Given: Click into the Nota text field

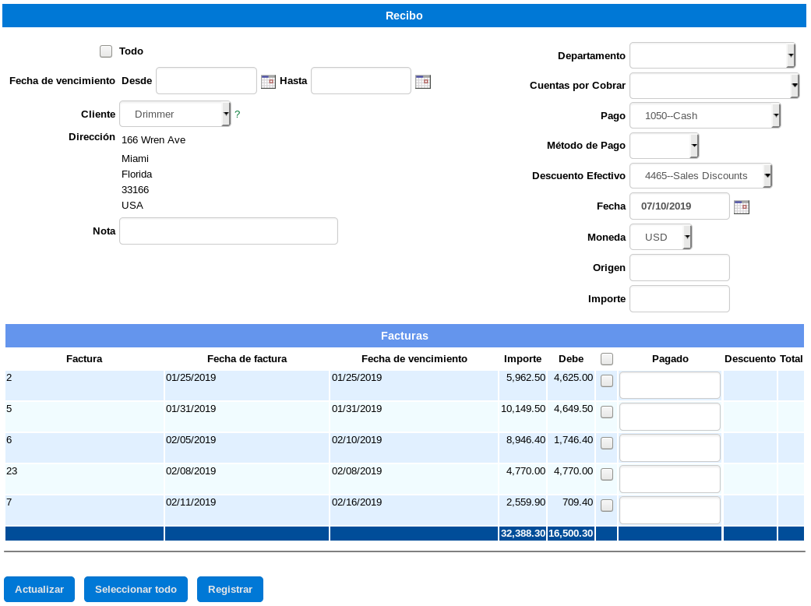Looking at the screenshot, I should pos(228,231).
